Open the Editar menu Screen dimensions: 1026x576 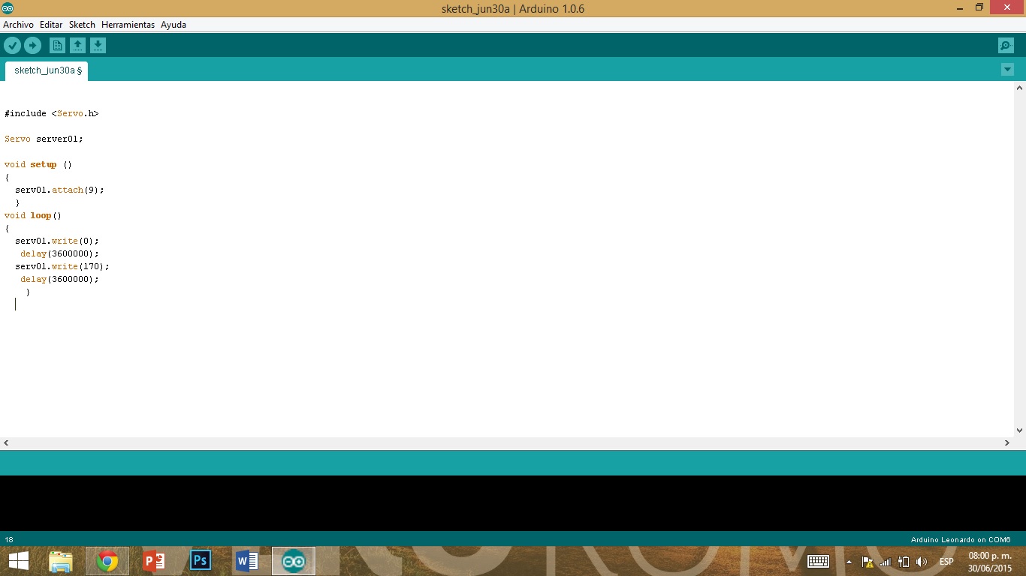51,25
